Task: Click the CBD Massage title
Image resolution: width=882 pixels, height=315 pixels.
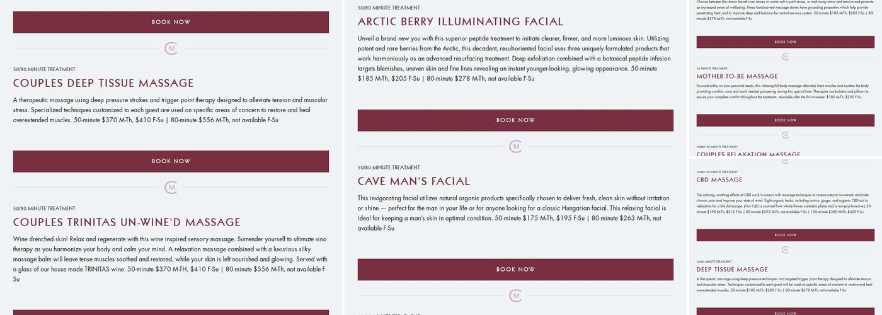Action: coord(719,180)
